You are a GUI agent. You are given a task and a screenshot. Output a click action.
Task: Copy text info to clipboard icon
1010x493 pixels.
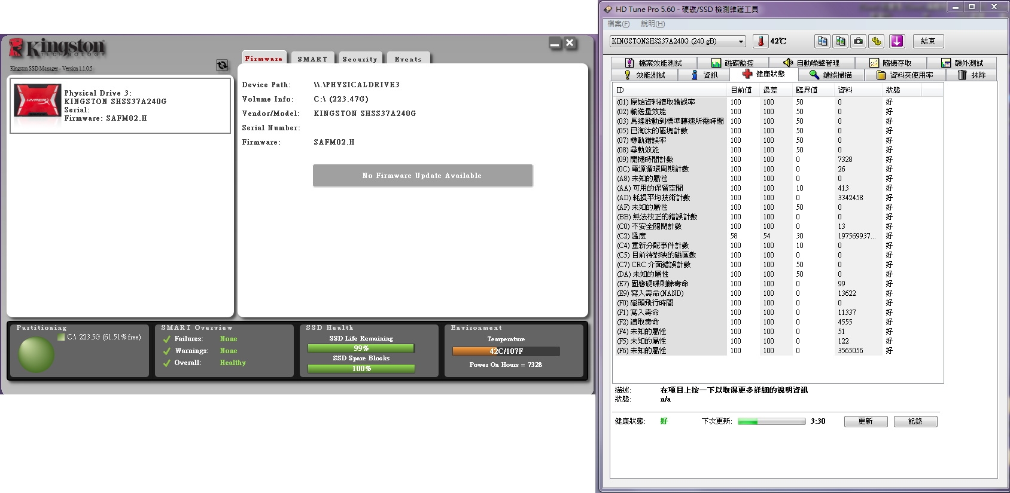click(823, 41)
